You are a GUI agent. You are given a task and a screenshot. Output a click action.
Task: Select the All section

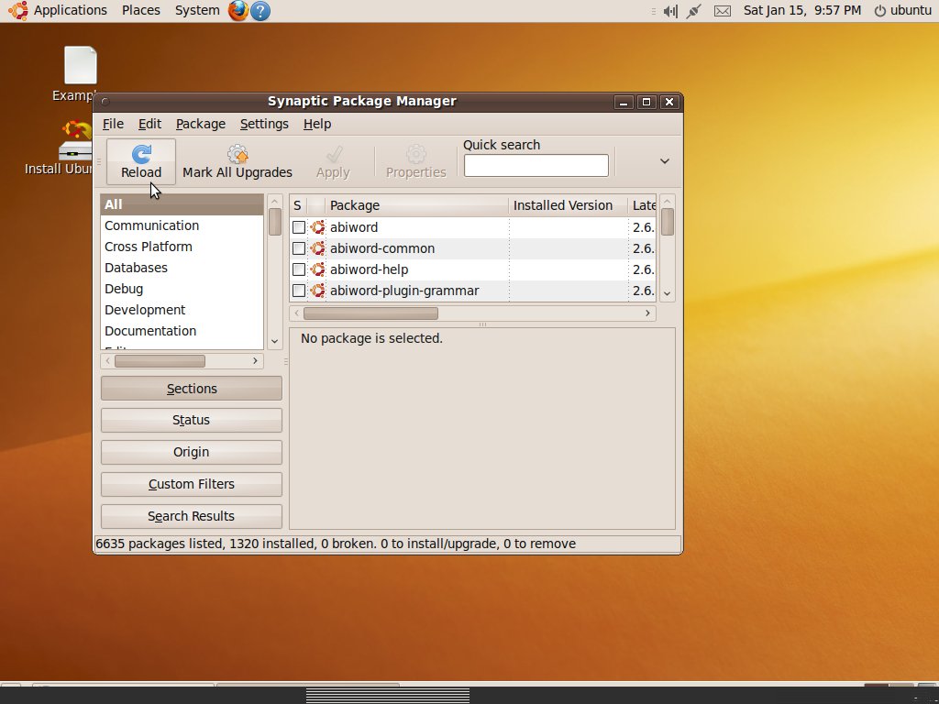(182, 204)
